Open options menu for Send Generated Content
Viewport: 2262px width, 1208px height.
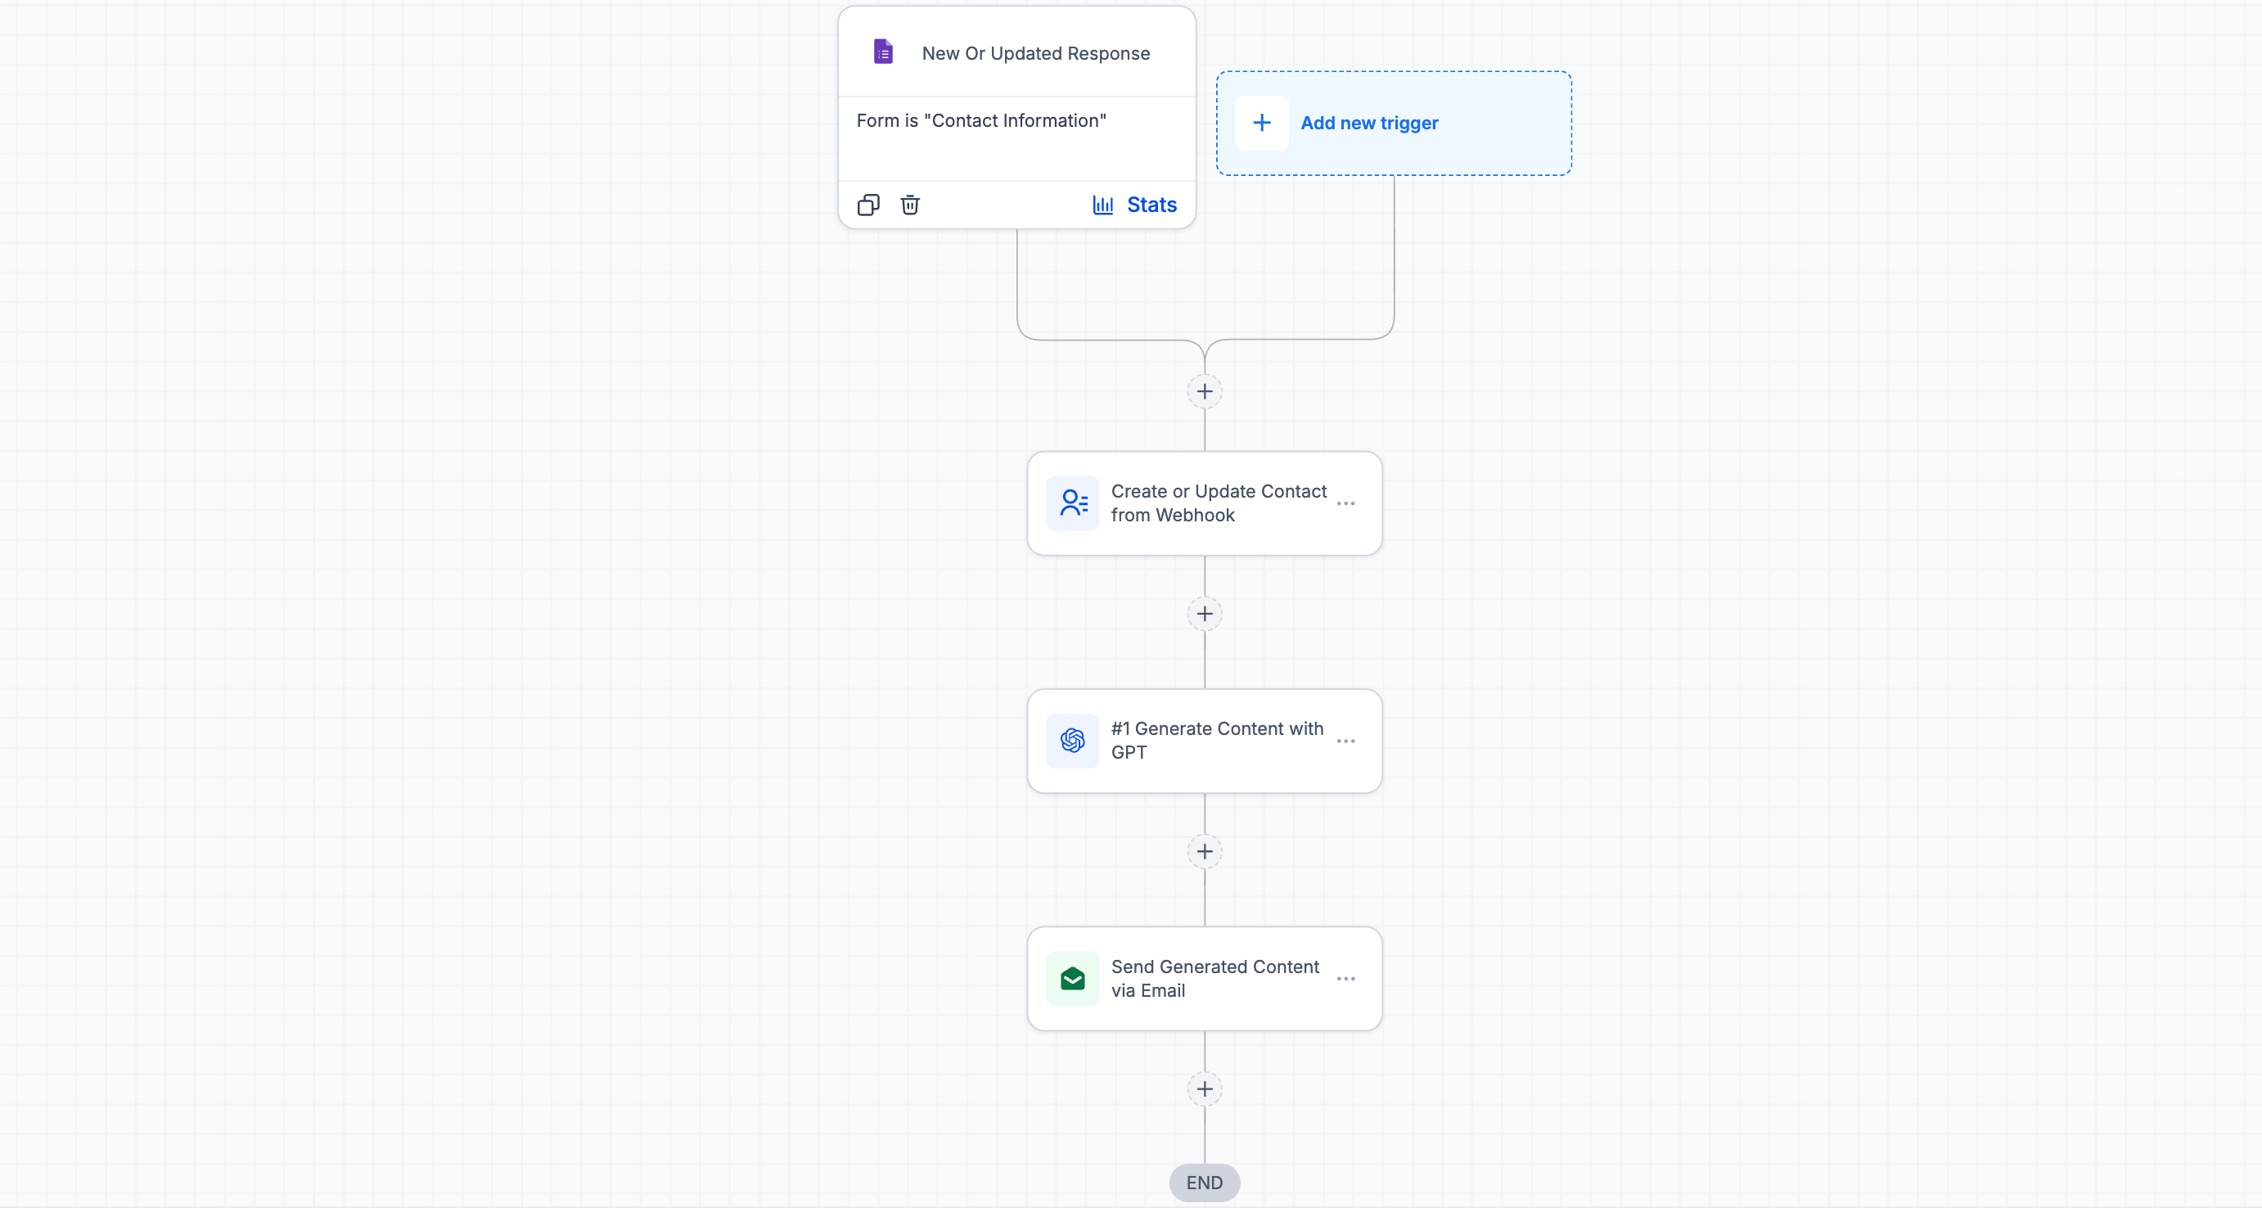pos(1345,978)
